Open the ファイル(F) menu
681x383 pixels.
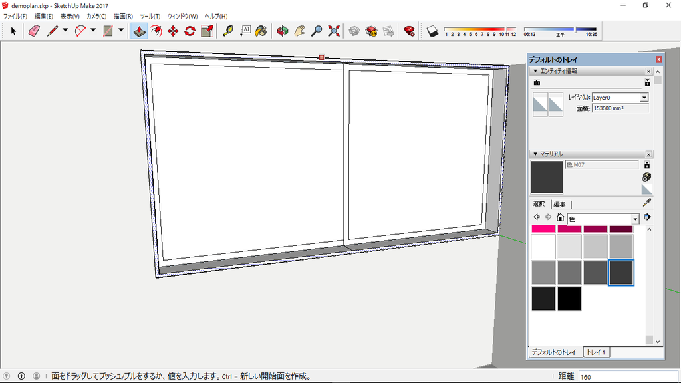tap(15, 16)
